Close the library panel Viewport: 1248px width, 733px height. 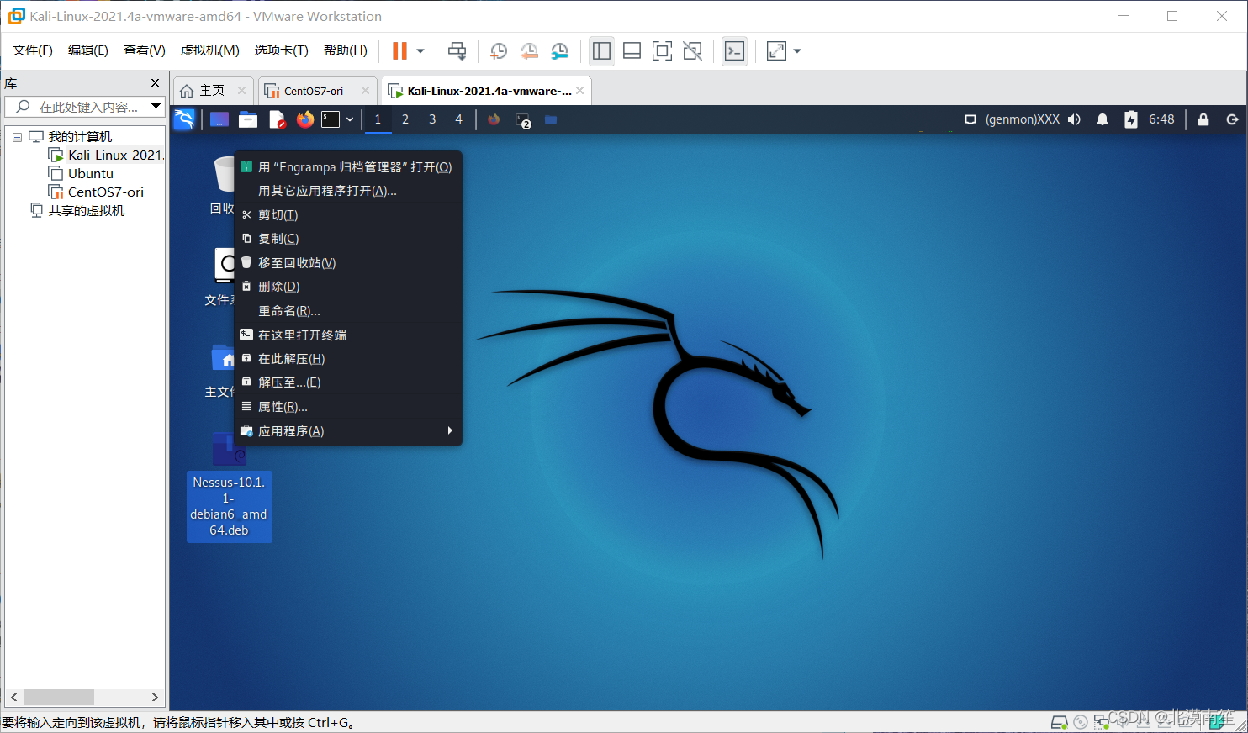[155, 83]
